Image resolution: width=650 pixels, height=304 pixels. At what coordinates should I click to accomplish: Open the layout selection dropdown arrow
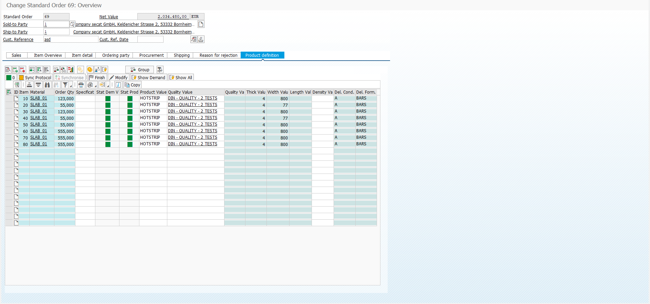(x=108, y=85)
